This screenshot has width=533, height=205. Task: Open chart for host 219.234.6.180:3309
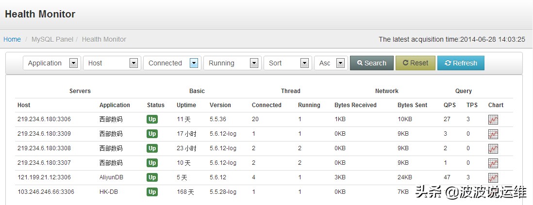493,134
